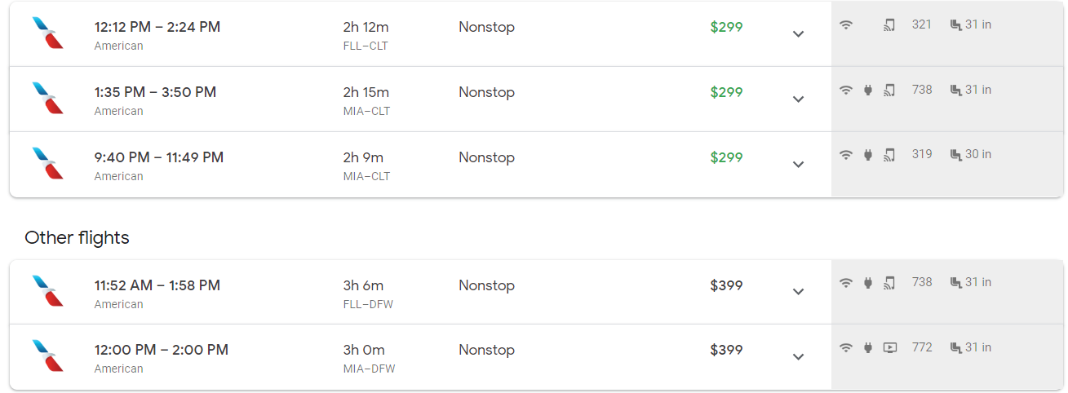Click American Airlines logo for 12:12 PM flight
1068x393 pixels.
coord(47,33)
